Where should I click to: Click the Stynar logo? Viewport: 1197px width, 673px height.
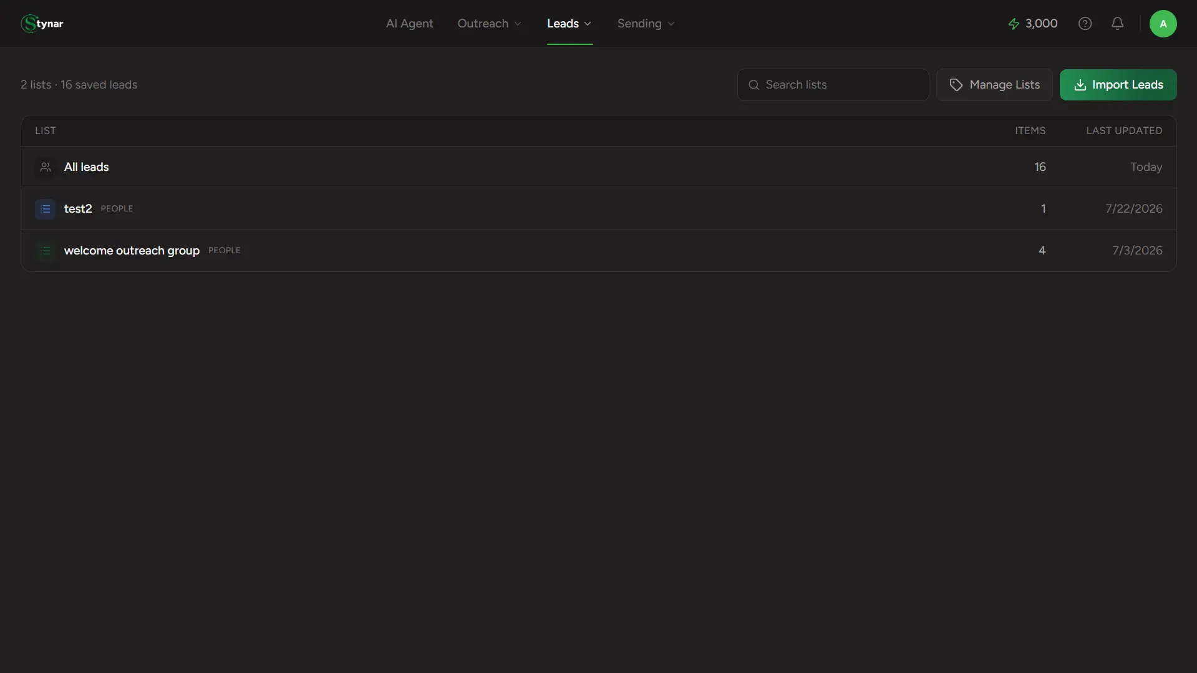42,24
